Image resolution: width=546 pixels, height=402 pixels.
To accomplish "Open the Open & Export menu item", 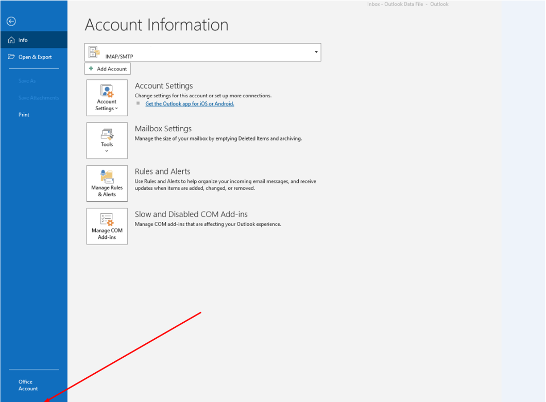I will click(34, 57).
